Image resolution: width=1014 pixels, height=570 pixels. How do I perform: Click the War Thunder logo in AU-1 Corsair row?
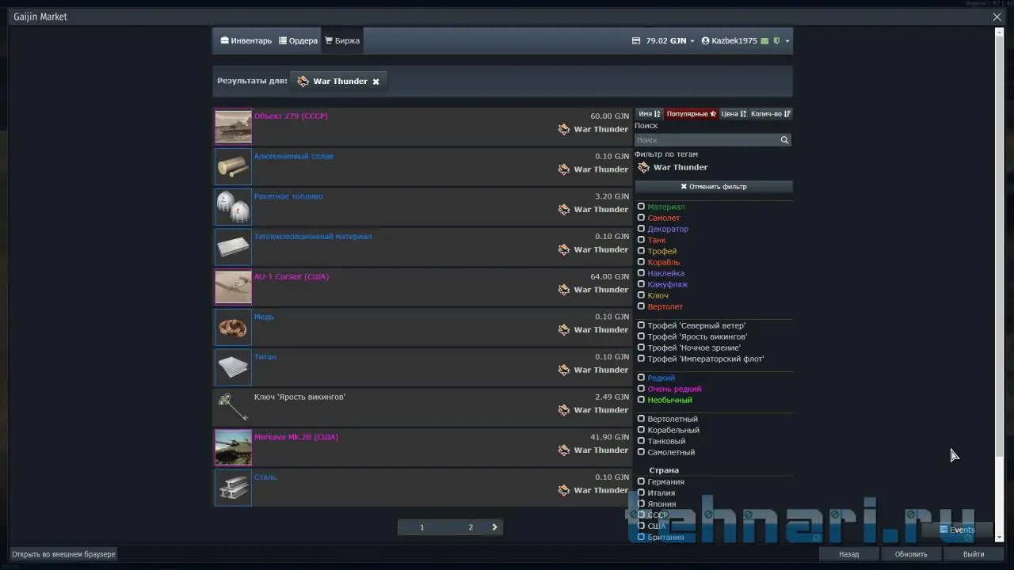(x=564, y=290)
